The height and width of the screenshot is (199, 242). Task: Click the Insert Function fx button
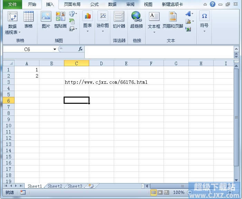click(81, 49)
